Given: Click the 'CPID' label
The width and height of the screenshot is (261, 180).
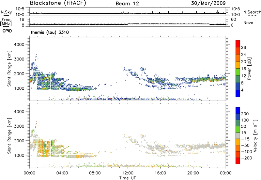Looking at the screenshot, I should coord(7,31).
